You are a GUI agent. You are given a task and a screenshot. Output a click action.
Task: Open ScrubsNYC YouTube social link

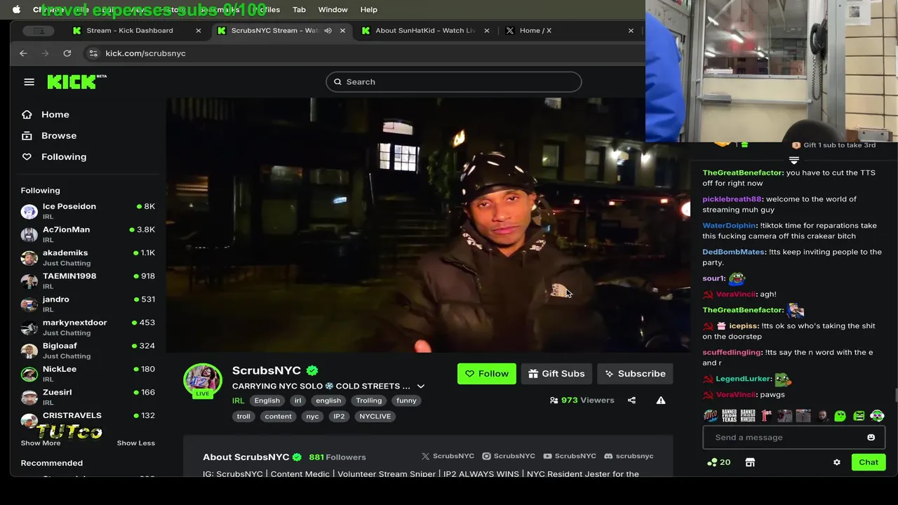point(570,456)
